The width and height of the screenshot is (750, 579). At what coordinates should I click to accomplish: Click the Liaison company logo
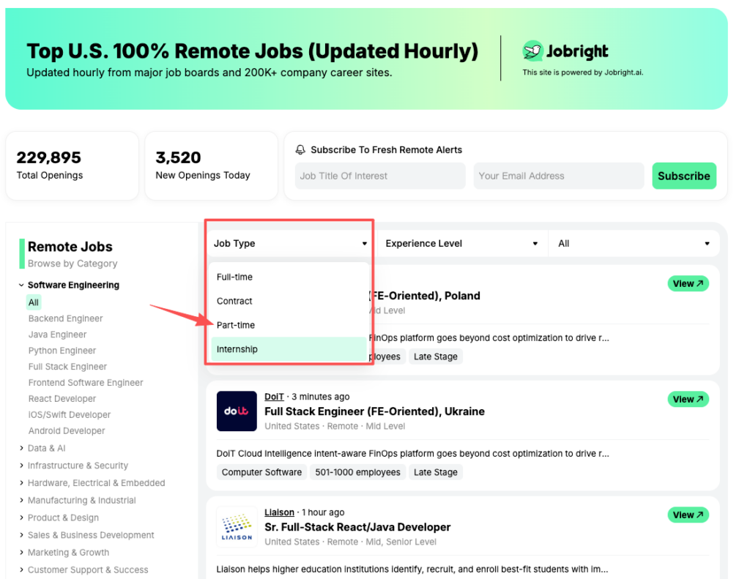point(236,527)
